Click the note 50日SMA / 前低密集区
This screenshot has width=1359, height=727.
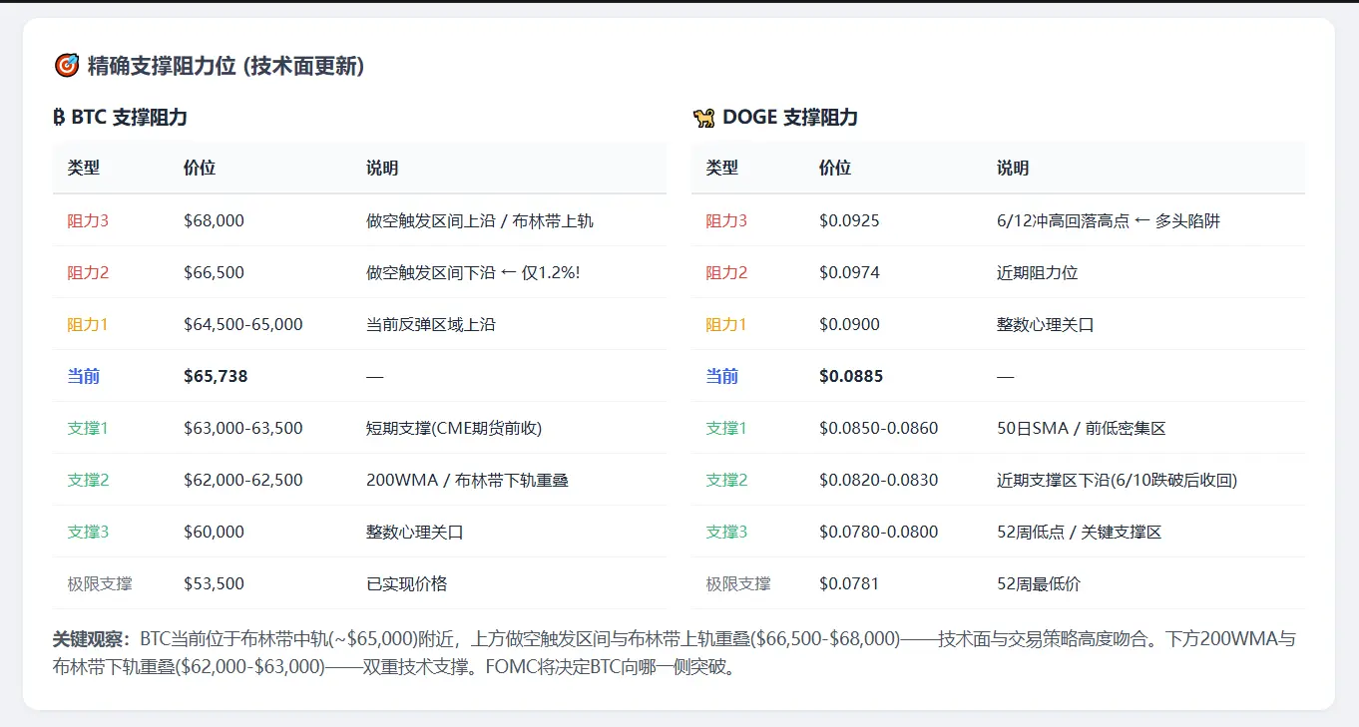pyautogui.click(x=1082, y=428)
